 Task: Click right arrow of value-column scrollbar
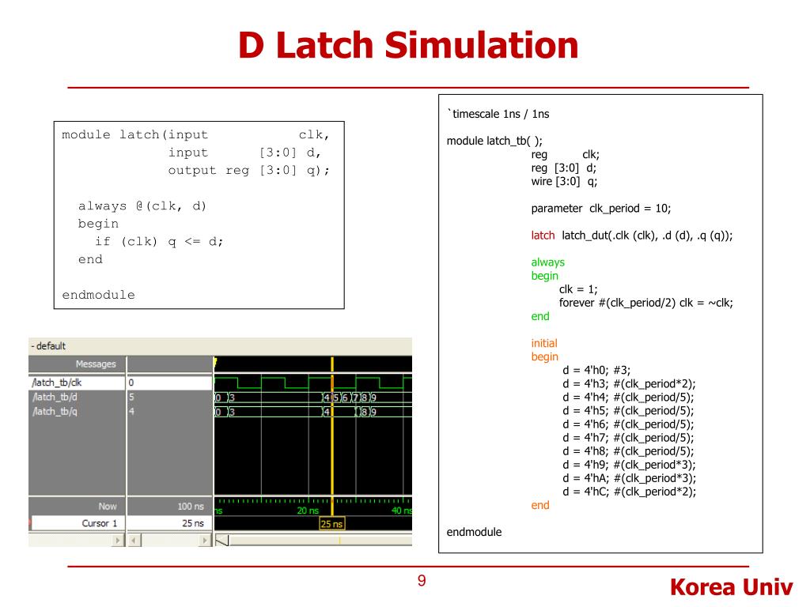click(x=205, y=541)
